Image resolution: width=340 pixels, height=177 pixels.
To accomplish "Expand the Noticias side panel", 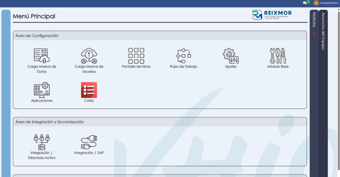I will point(314,20).
